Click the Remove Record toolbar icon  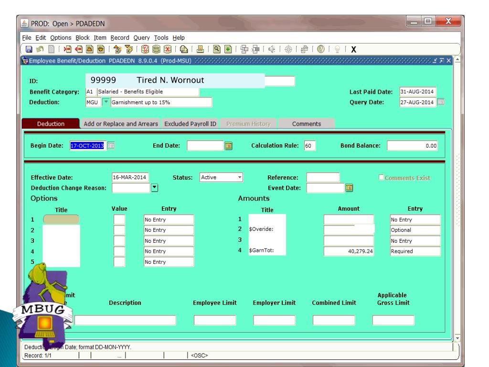pos(79,49)
